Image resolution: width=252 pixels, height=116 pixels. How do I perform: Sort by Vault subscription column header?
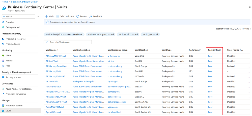[x=81, y=50]
